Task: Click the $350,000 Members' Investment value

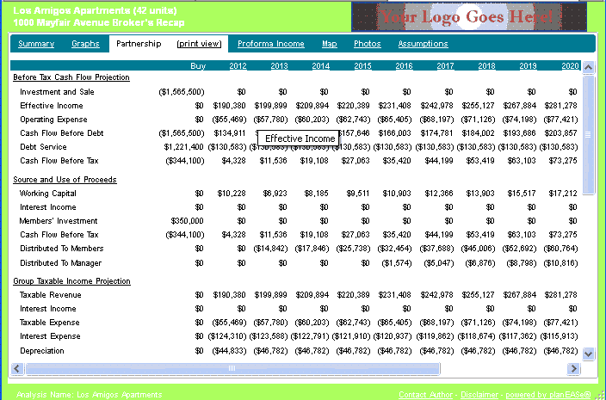Action: pos(187,221)
